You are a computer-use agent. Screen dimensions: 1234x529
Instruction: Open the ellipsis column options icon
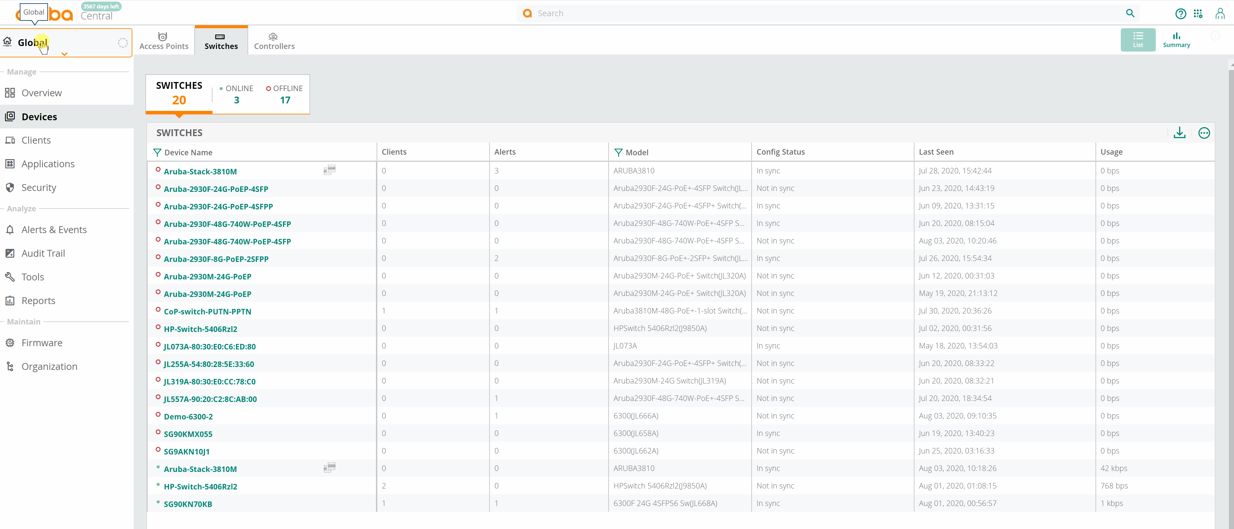click(1204, 133)
